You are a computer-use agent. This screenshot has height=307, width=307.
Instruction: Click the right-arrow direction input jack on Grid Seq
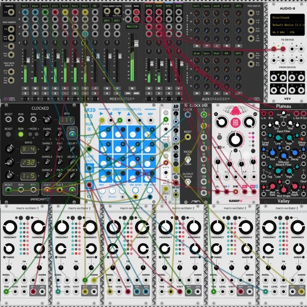(x=102, y=120)
